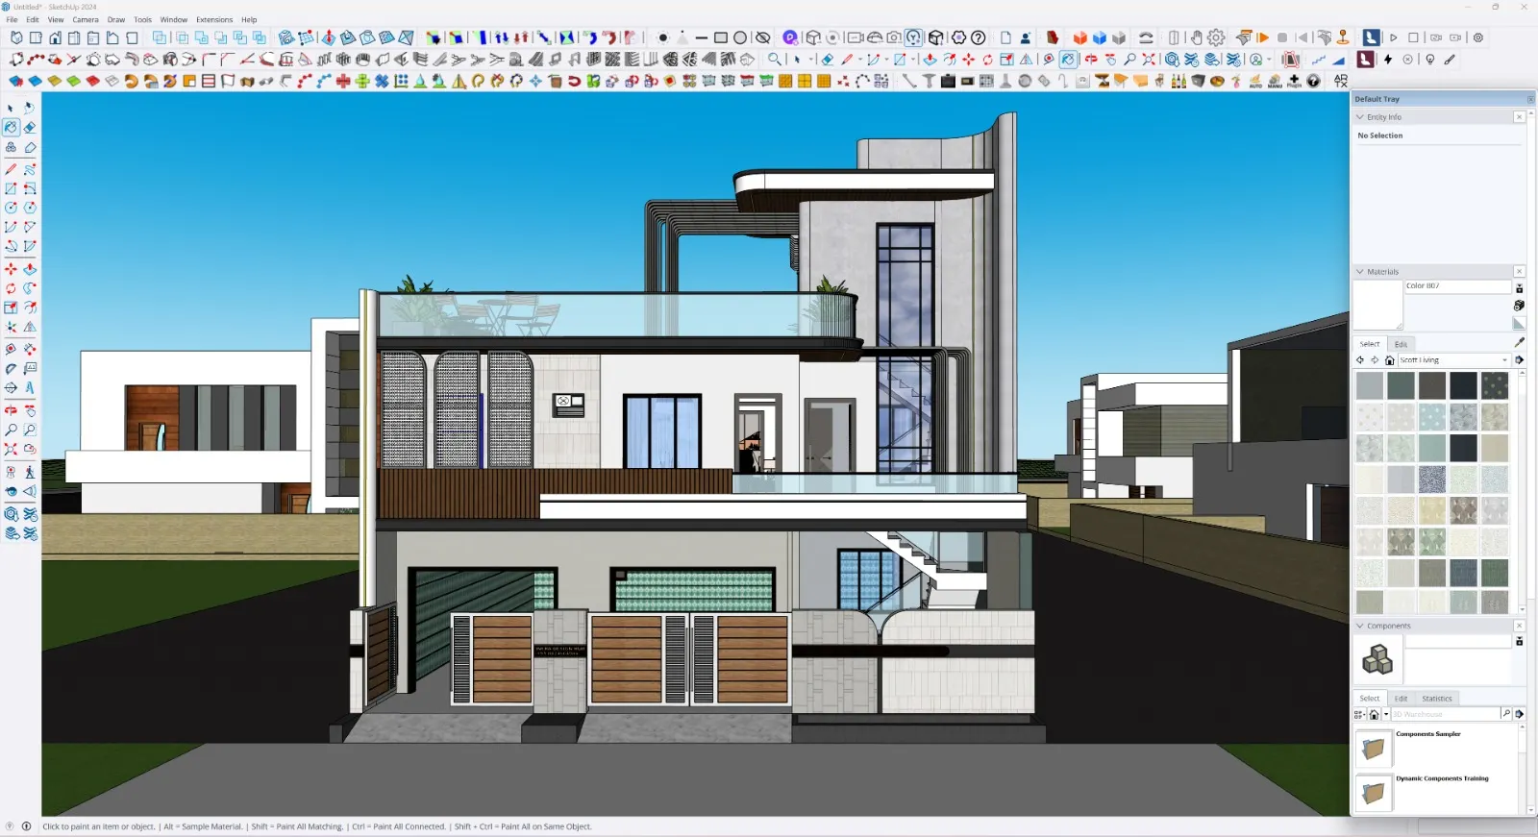Select the 3D Text tool
Image resolution: width=1538 pixels, height=837 pixels.
tap(30, 388)
